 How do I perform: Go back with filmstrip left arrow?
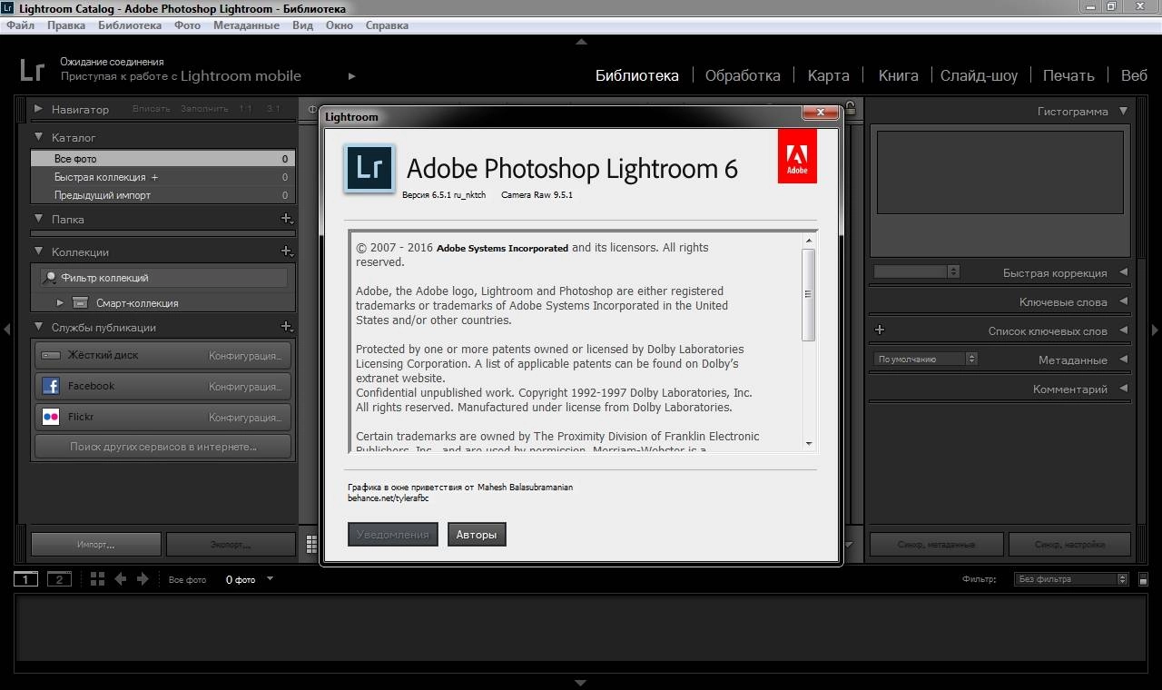pyautogui.click(x=120, y=579)
